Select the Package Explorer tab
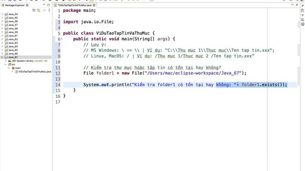Viewport: 305px width, 171px height. coord(15,5)
